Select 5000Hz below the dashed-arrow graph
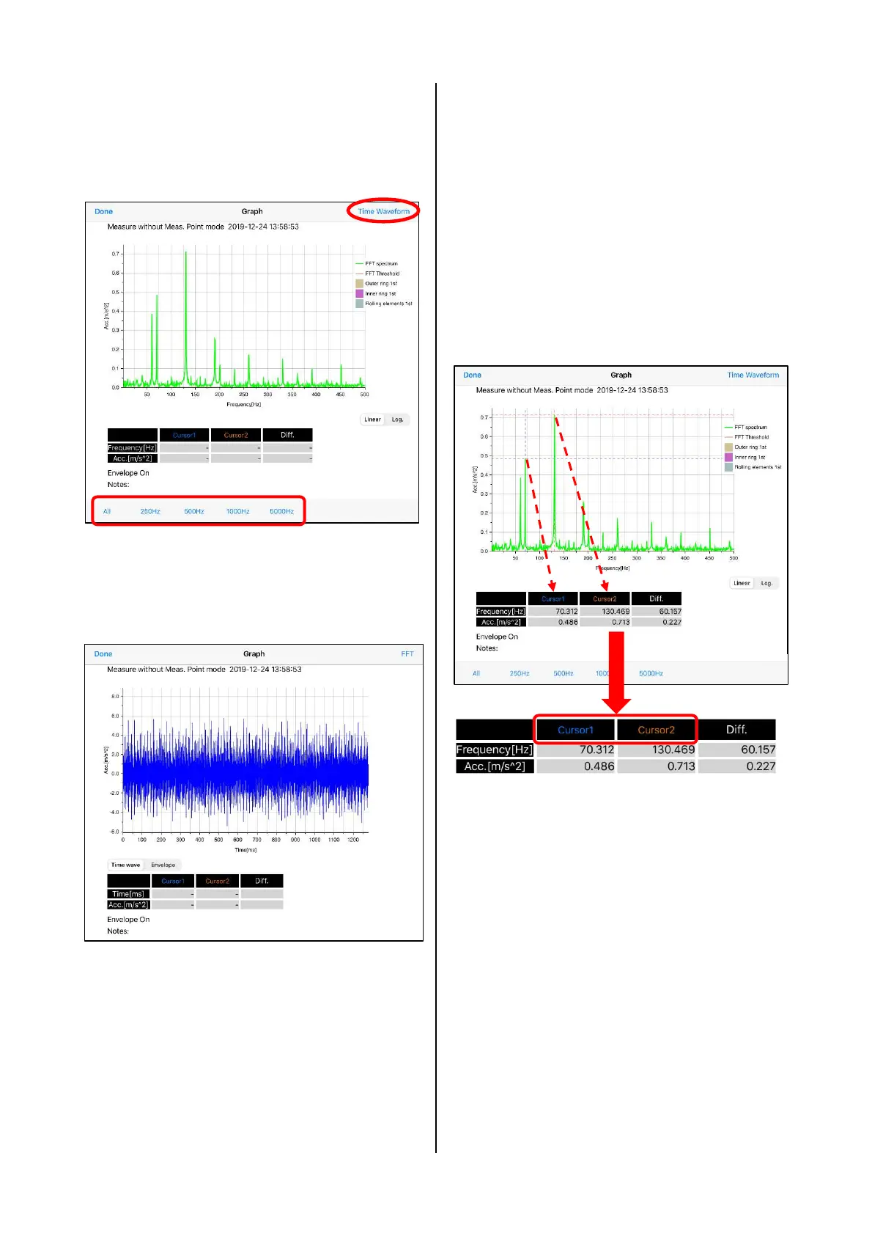 pyautogui.click(x=651, y=673)
